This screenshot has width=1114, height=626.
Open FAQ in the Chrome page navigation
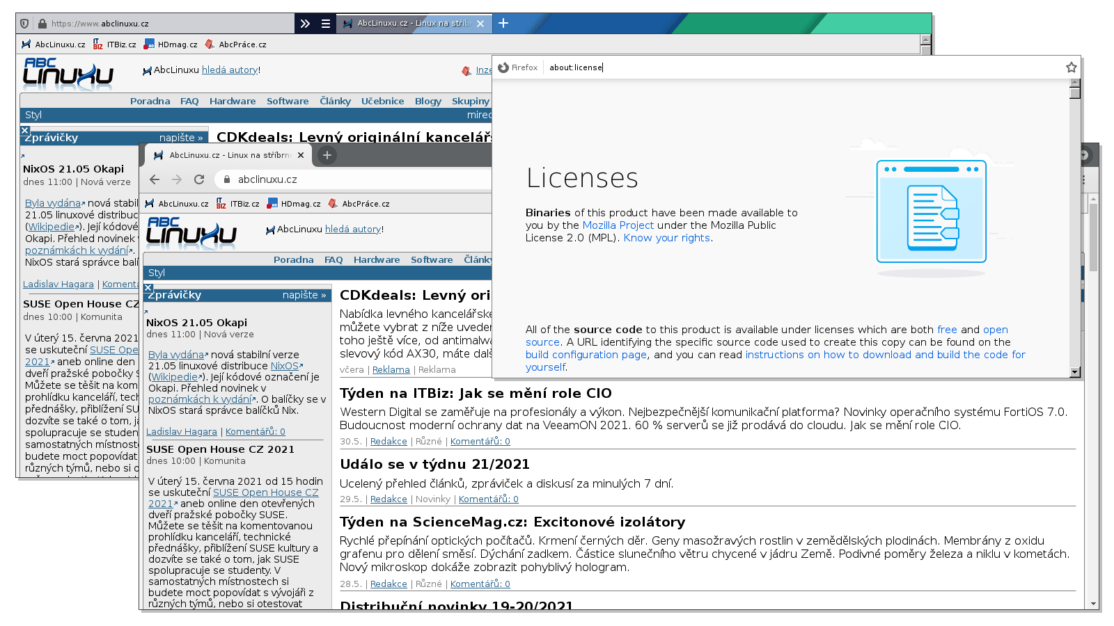coord(334,260)
